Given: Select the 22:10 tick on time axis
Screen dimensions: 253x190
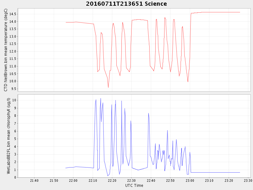Looking at the screenshot, I should tap(93, 180).
